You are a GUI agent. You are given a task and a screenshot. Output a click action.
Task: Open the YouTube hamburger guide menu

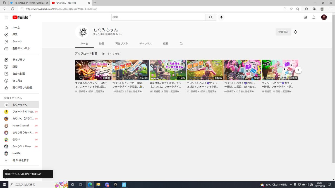point(6,17)
